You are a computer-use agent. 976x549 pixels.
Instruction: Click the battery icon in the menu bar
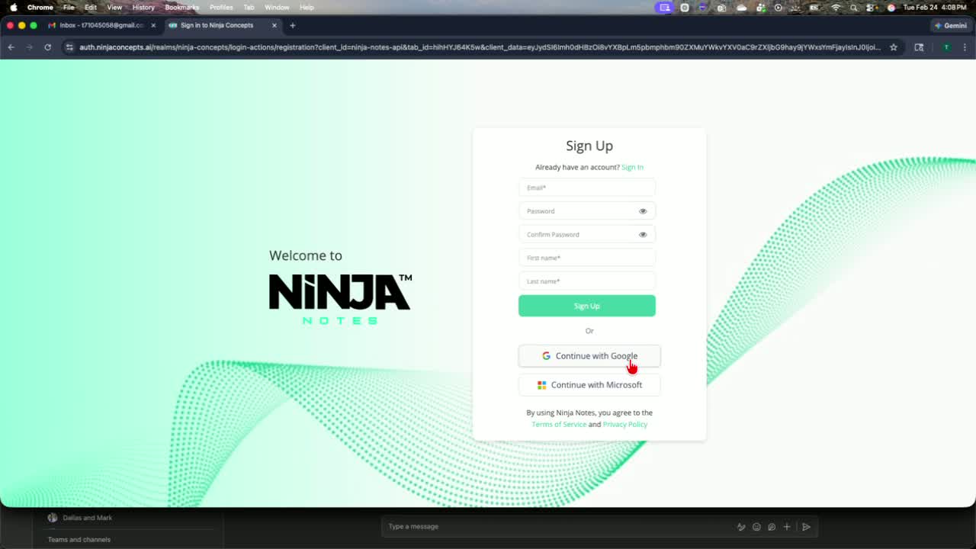[815, 8]
